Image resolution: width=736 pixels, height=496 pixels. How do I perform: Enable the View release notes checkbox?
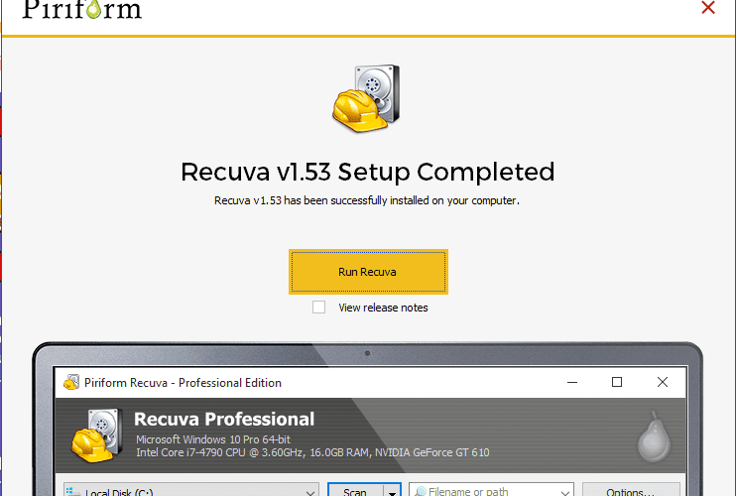[x=318, y=308]
